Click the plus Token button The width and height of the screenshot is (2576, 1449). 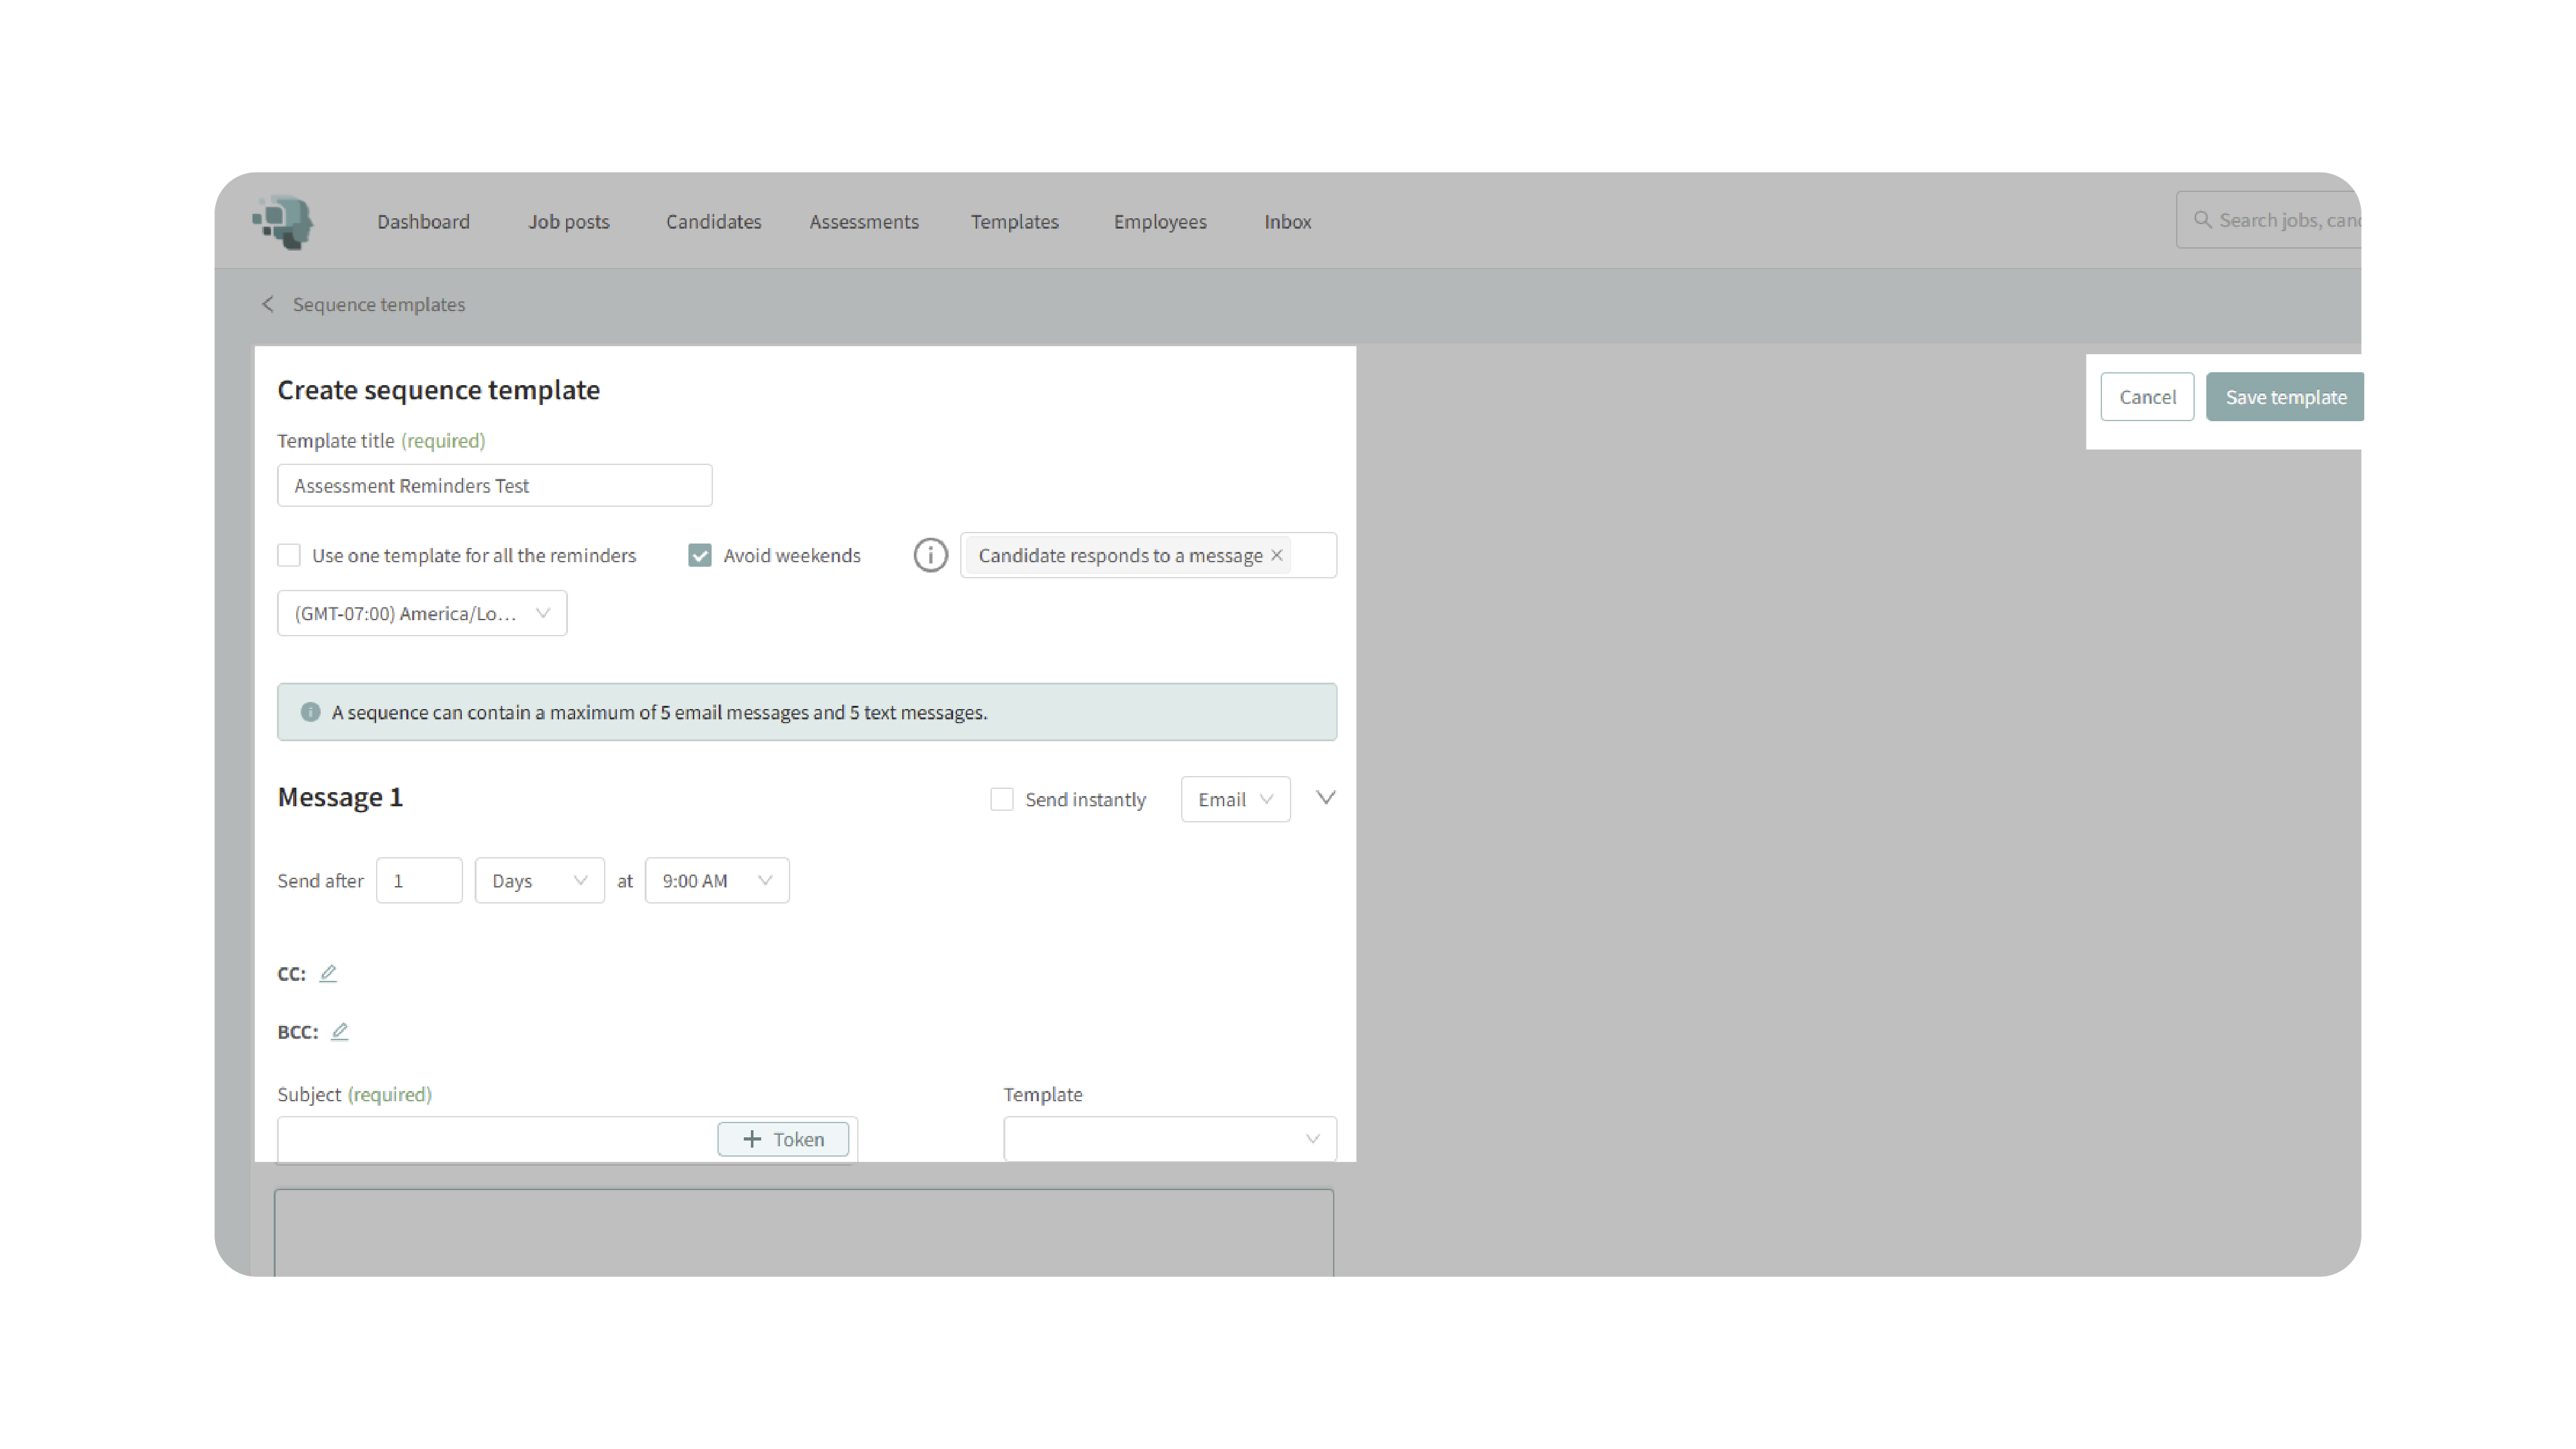point(783,1139)
